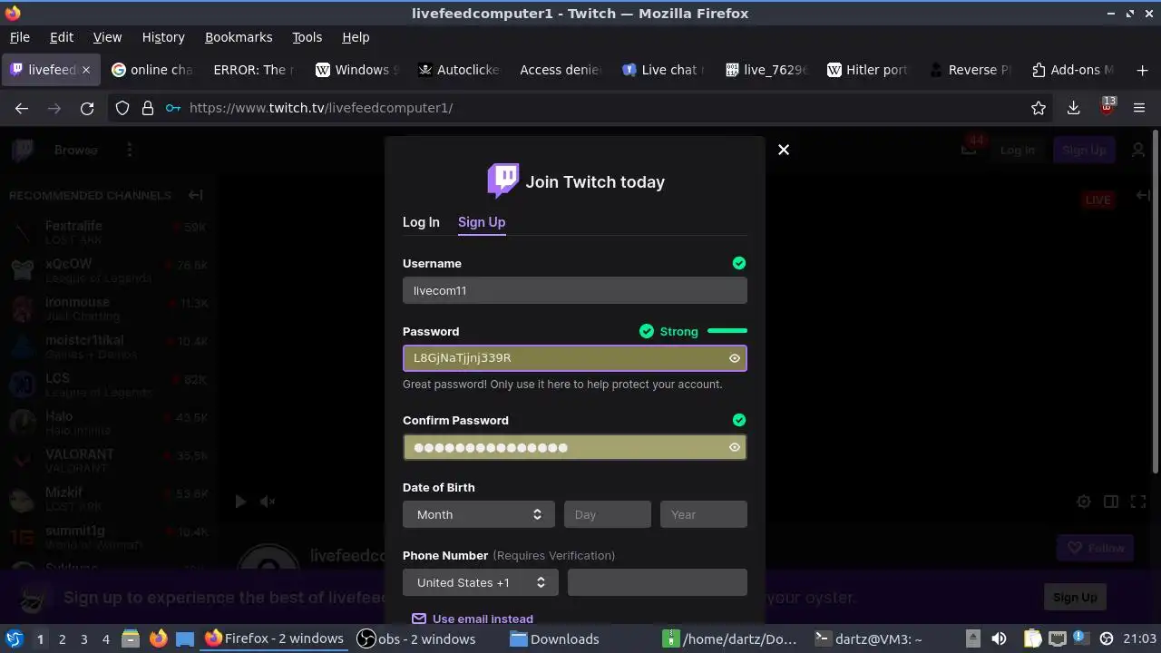Click the Twitch logo in signup dialog

(503, 180)
